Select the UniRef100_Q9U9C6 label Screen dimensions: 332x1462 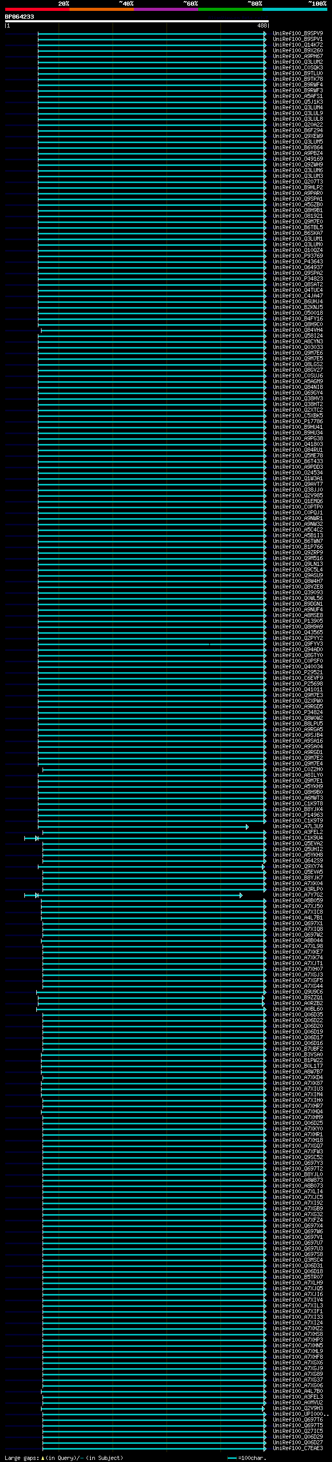[x=298, y=992]
